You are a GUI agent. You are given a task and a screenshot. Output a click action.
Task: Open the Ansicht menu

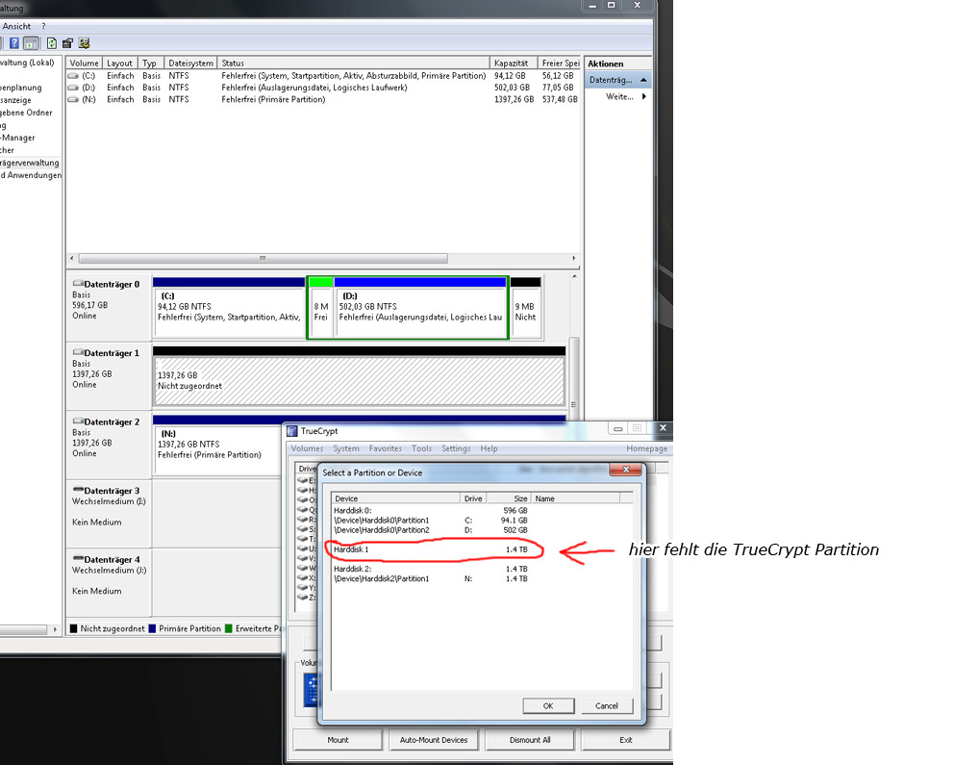tap(16, 26)
